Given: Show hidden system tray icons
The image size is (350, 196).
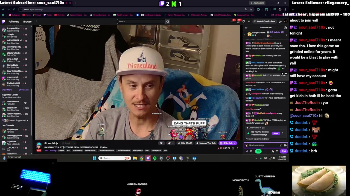Looking at the screenshot, I should click(256, 158).
